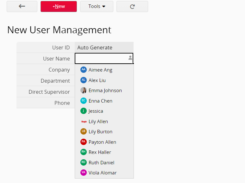This screenshot has width=245, height=183.
Task: Click the Direct Supervisor field label
Action: 49,92
